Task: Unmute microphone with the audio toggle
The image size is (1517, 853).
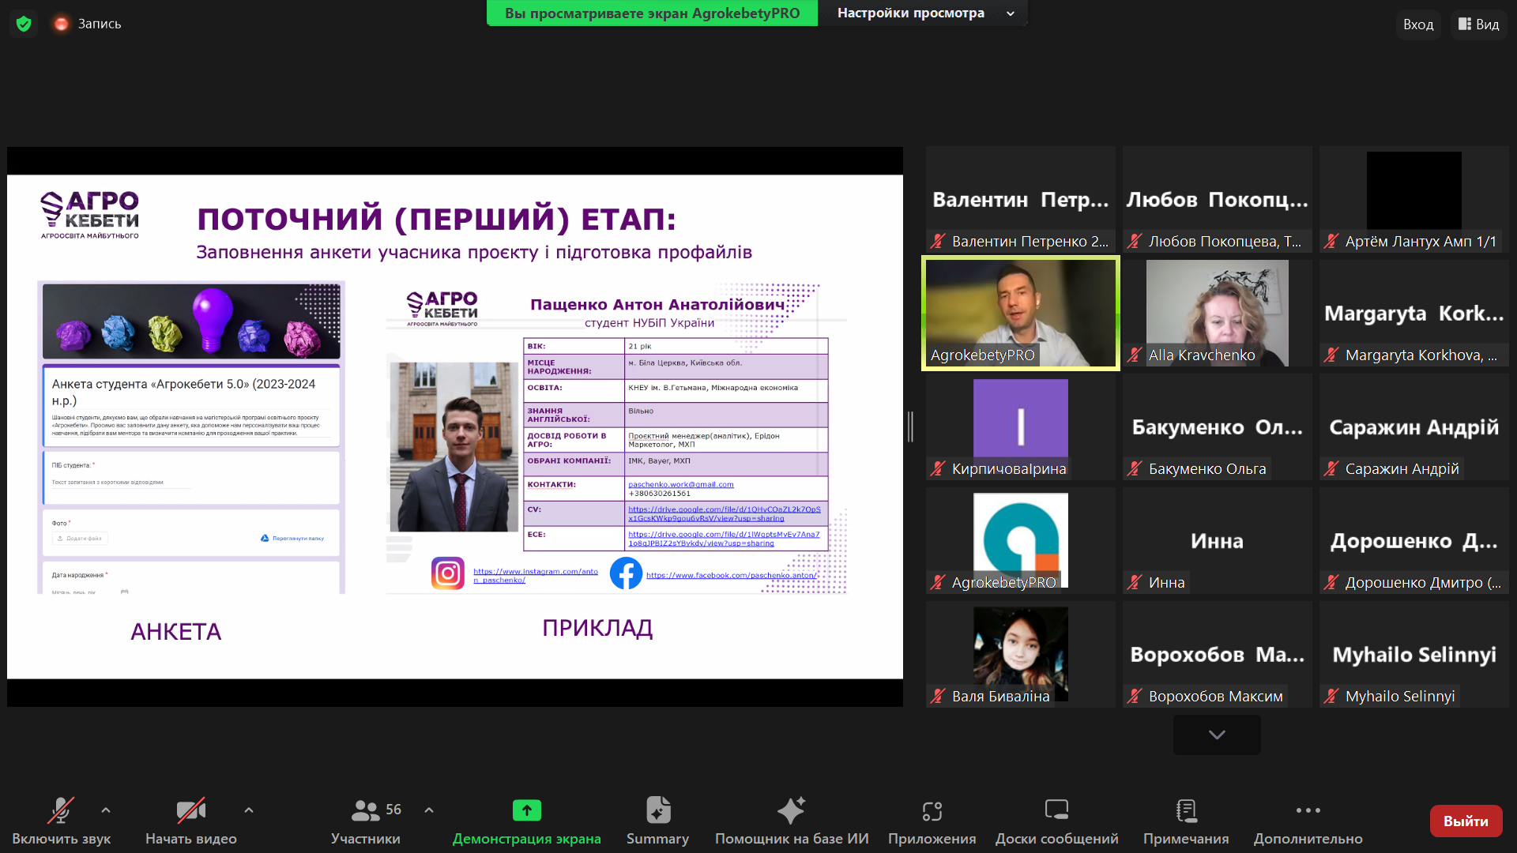Action: (x=61, y=810)
